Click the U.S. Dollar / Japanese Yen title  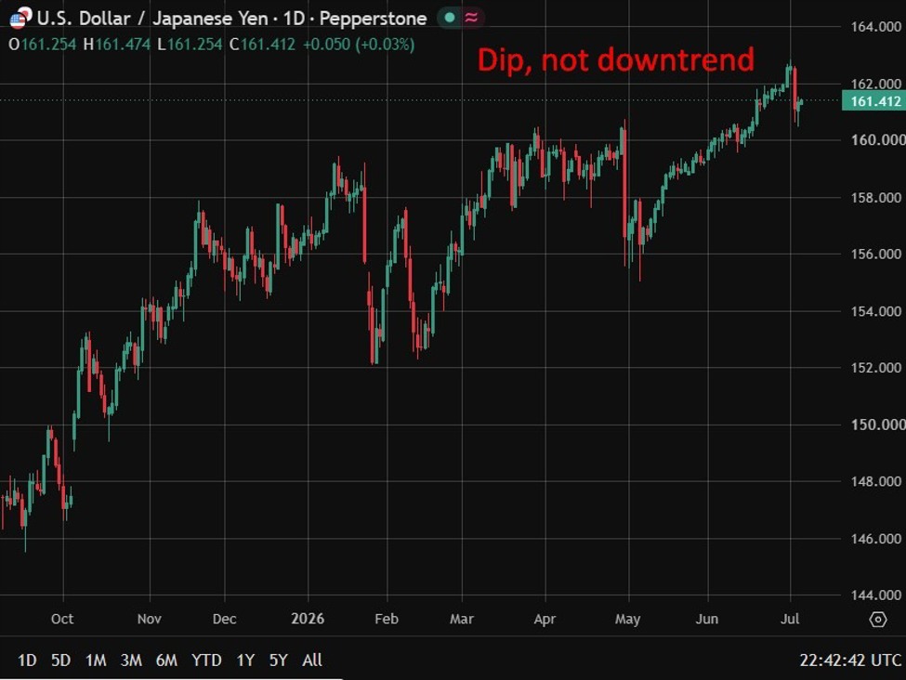click(152, 19)
